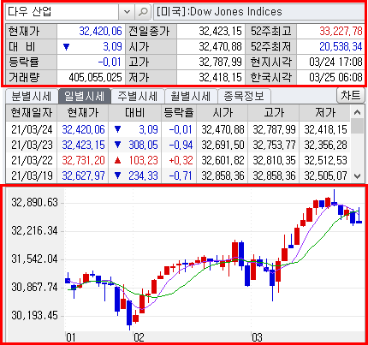Click the daily table scrollbar thumb
Image resolution: width=368 pixels, height=345 pixels.
[x=357, y=127]
